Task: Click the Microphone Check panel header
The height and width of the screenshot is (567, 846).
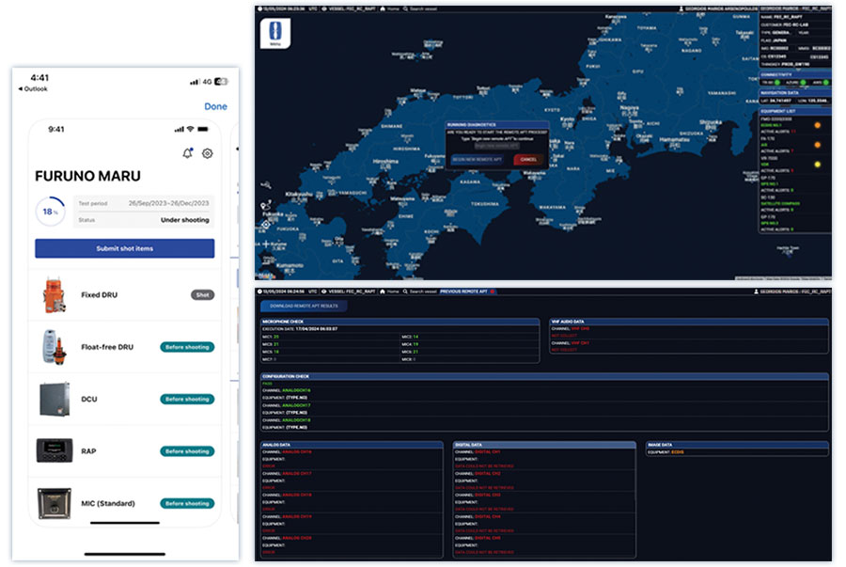Action: pyautogui.click(x=399, y=322)
